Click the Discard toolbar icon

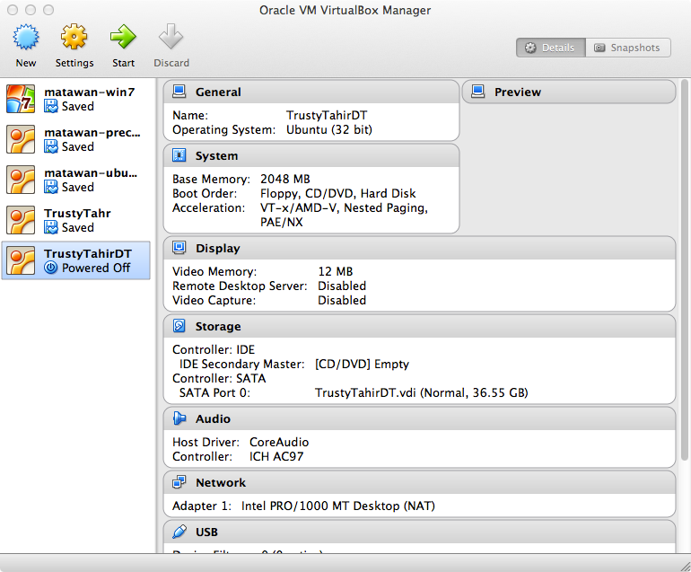171,37
